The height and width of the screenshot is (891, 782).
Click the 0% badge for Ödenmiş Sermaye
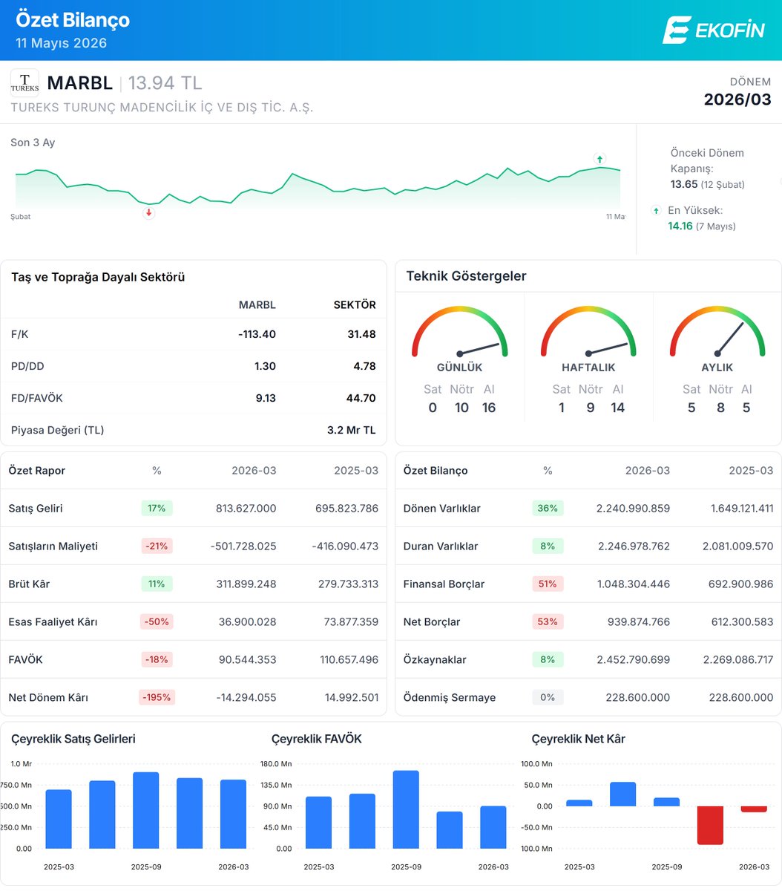point(548,698)
